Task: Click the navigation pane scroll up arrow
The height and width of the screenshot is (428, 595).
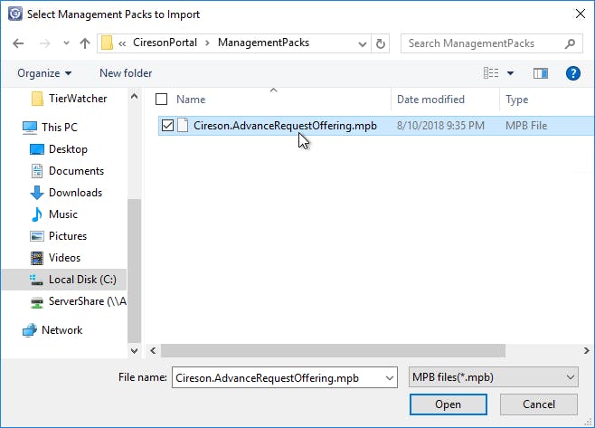Action: [x=134, y=97]
